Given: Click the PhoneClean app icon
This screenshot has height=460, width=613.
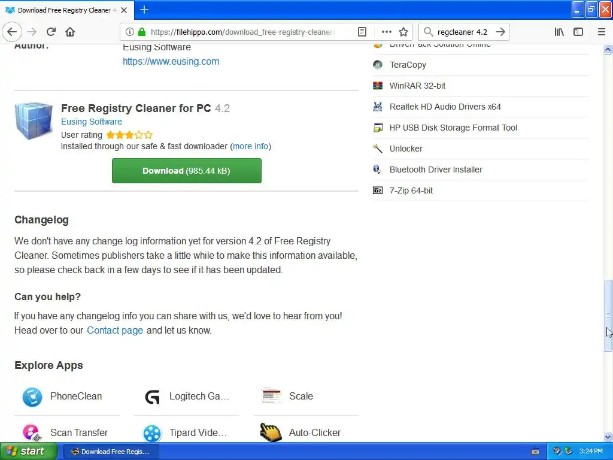Looking at the screenshot, I should [32, 397].
